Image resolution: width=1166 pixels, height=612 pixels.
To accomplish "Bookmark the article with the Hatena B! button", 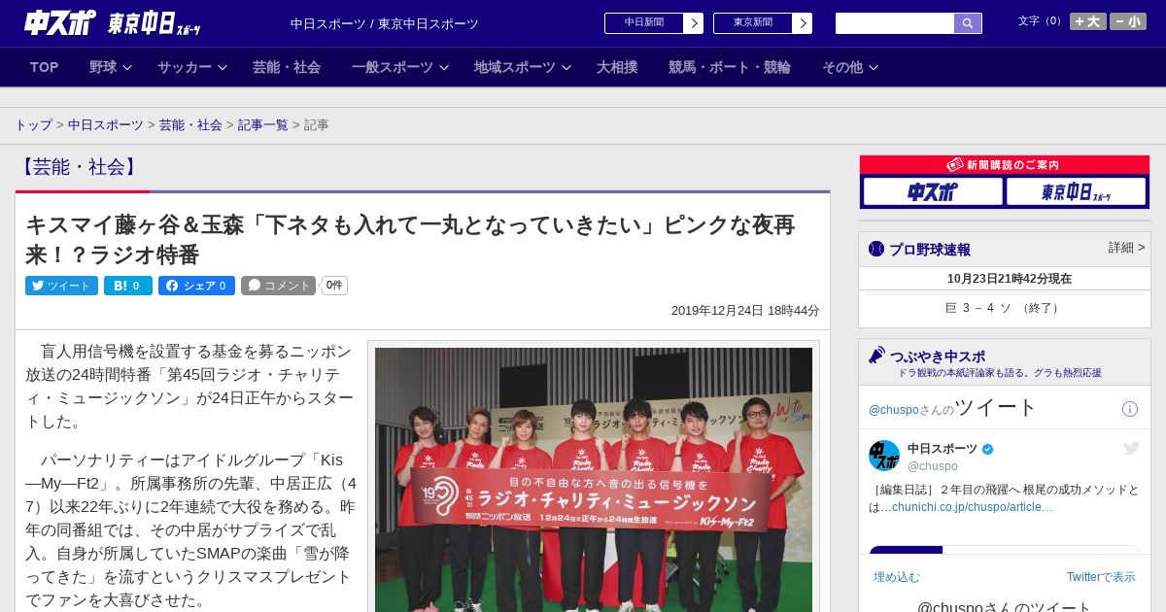I will click(128, 286).
